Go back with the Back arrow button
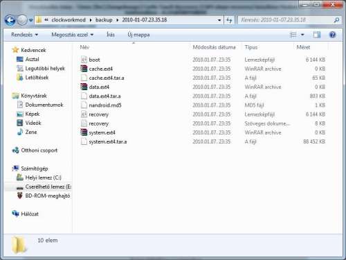346x260 pixels. click(10, 20)
